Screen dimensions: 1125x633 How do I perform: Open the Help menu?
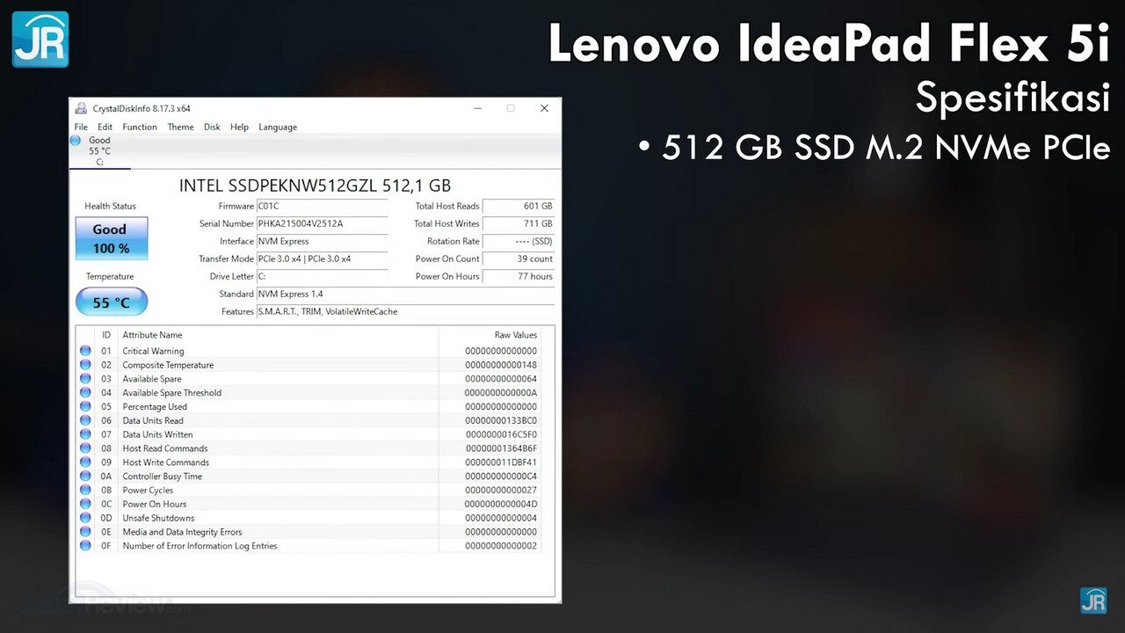pos(239,127)
